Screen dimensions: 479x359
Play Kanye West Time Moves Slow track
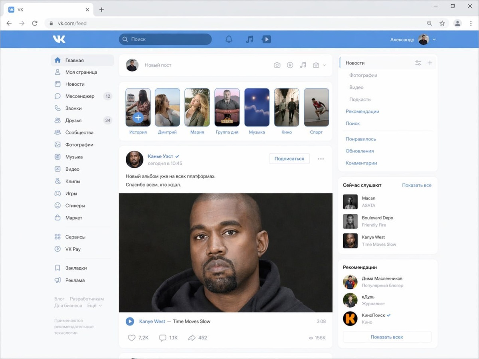(x=130, y=321)
